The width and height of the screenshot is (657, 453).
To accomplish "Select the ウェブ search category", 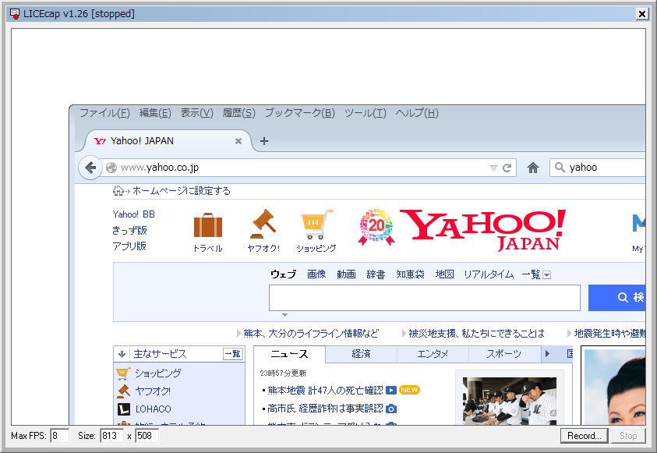I will click(x=283, y=274).
